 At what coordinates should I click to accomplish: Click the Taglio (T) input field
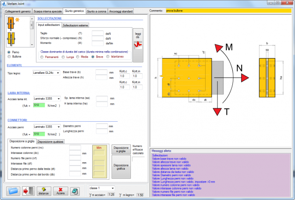[x=97, y=33]
